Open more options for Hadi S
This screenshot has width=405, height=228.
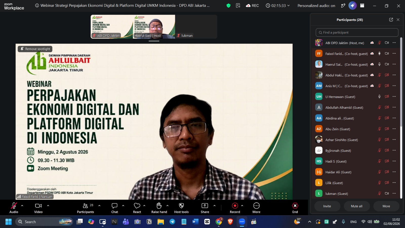(x=394, y=161)
